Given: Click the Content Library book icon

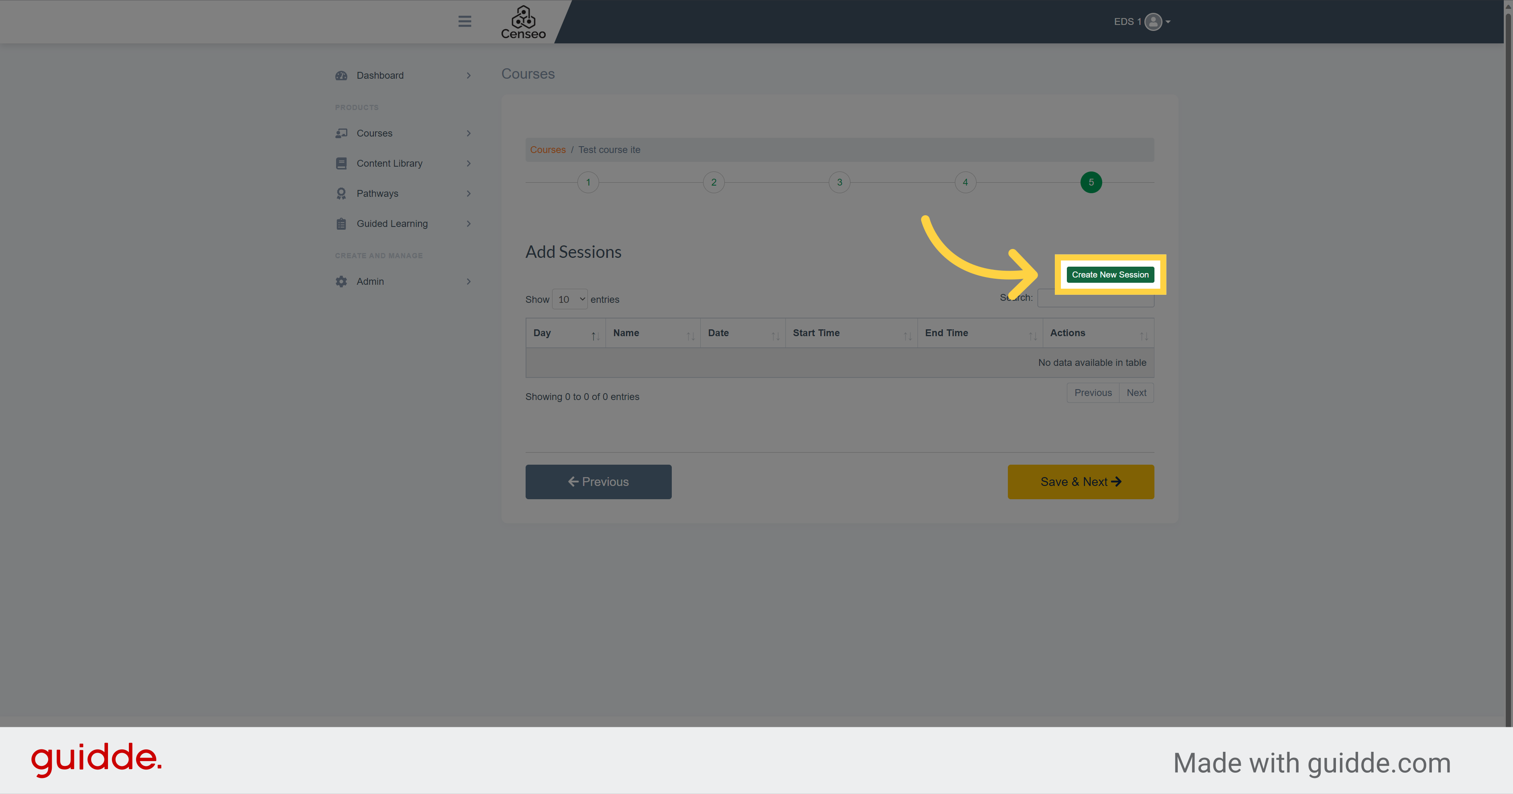Looking at the screenshot, I should (341, 163).
